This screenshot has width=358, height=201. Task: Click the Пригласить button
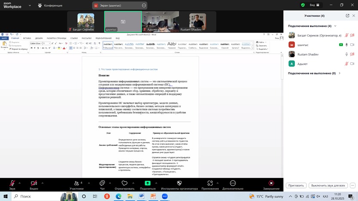(296, 186)
